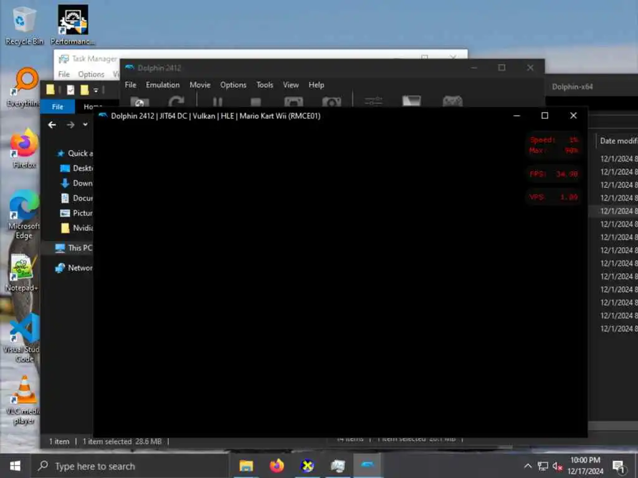This screenshot has width=638, height=478.
Task: Click the Firefox taskbar icon
Action: tap(277, 466)
